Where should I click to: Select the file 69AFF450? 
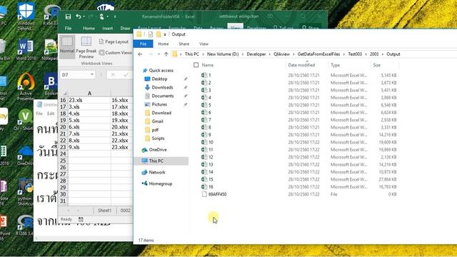214,194
